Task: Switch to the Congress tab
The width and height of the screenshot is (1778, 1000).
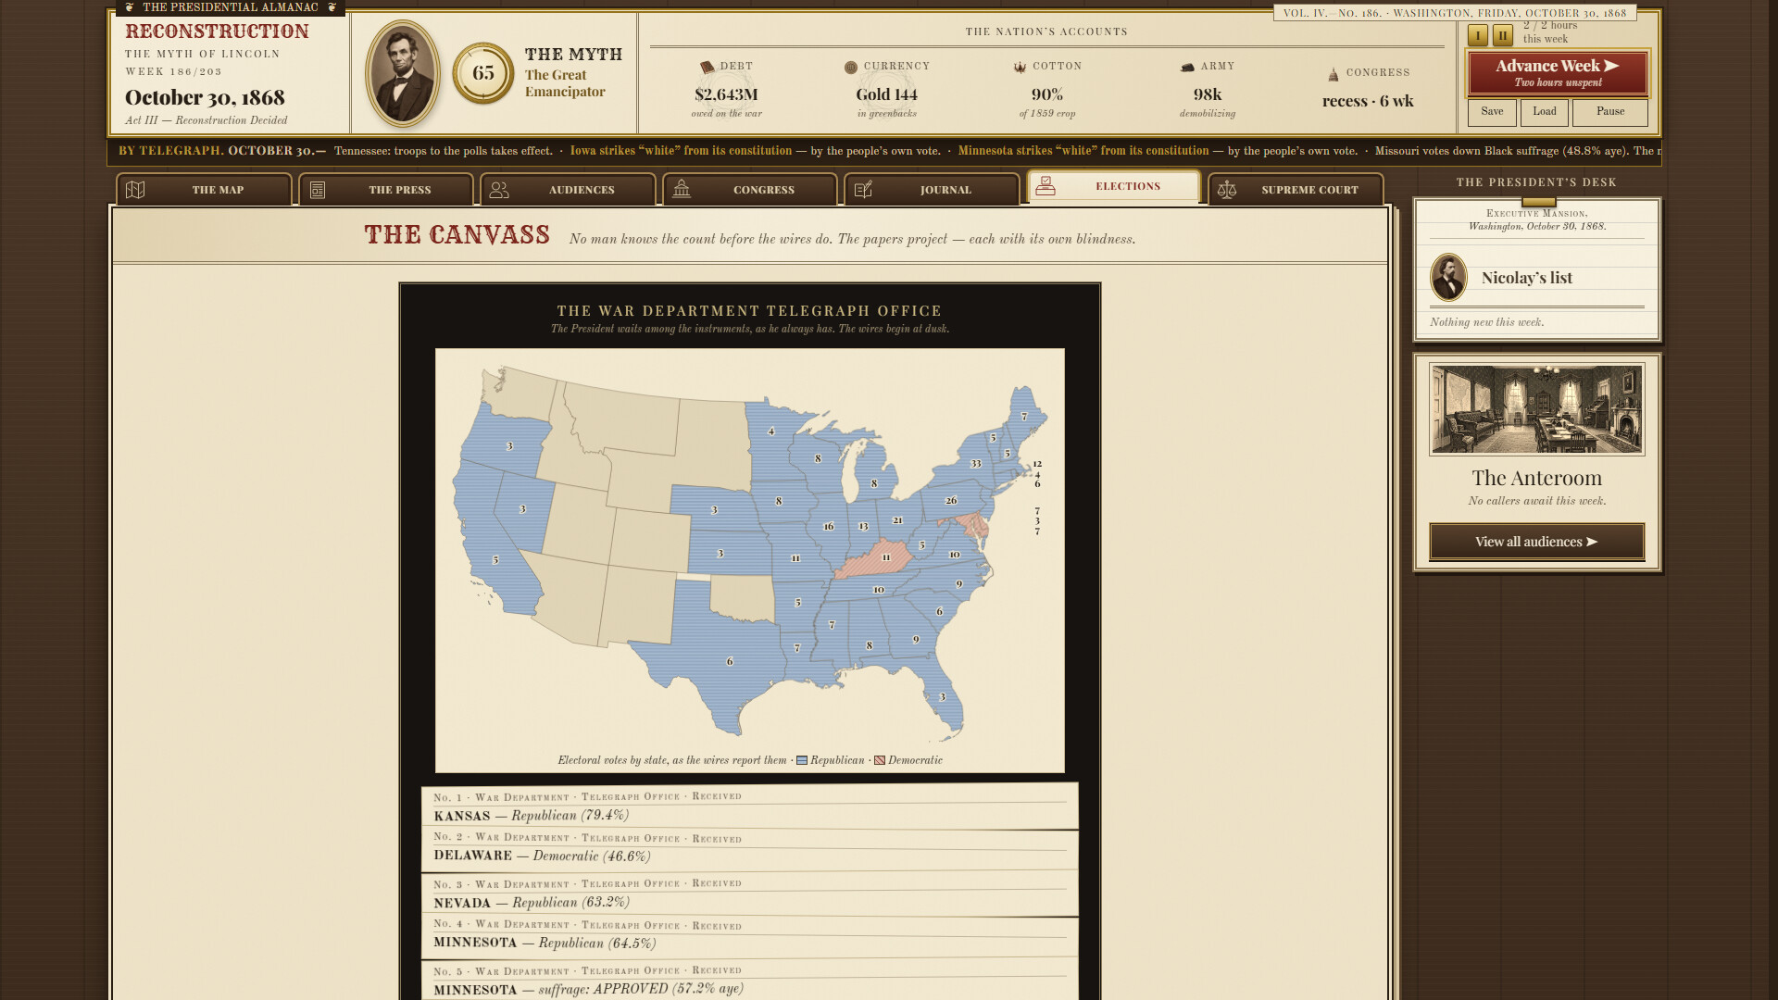Action: click(x=750, y=190)
